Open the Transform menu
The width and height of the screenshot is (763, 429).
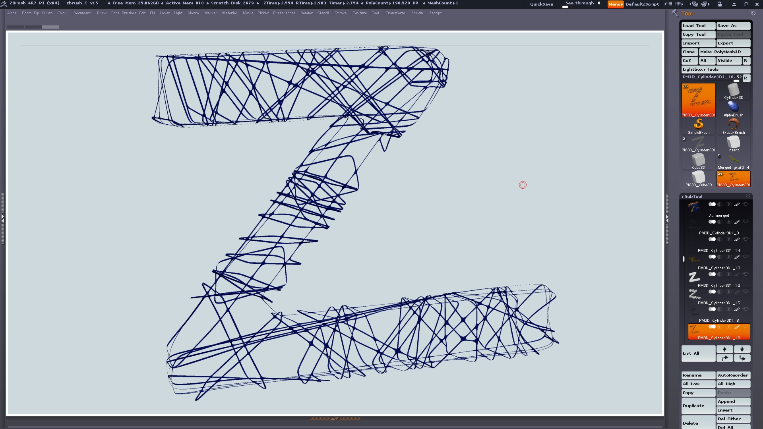click(395, 13)
